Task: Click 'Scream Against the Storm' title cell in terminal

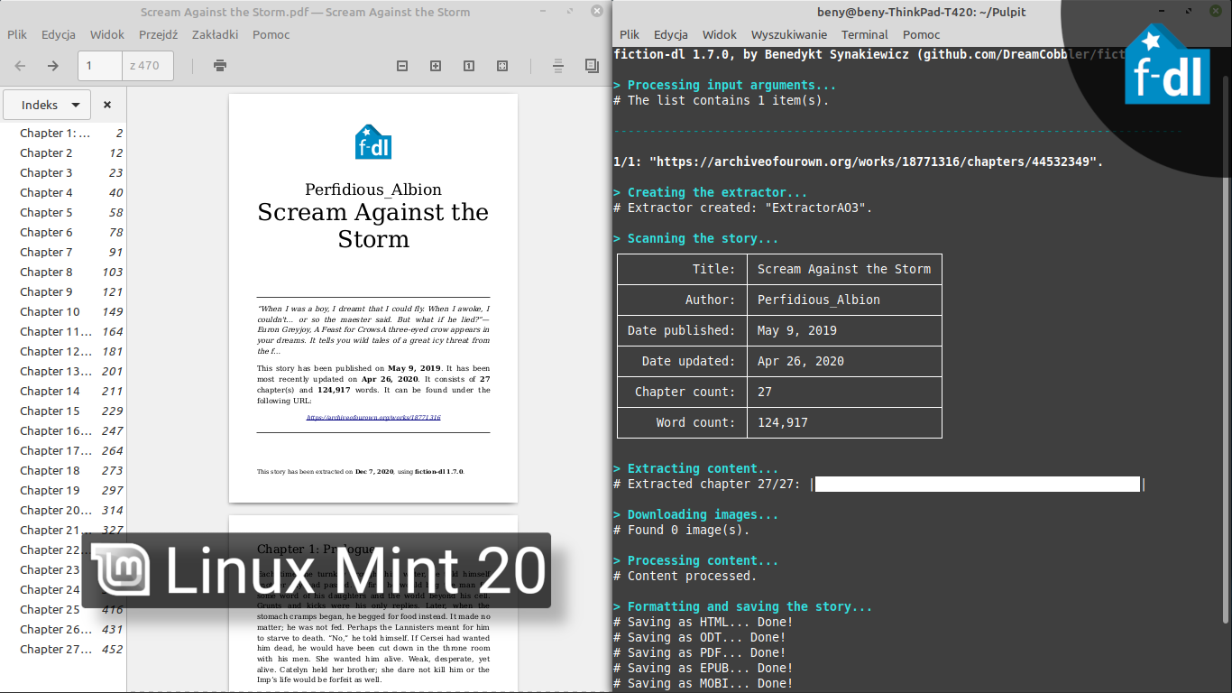Action: click(844, 269)
